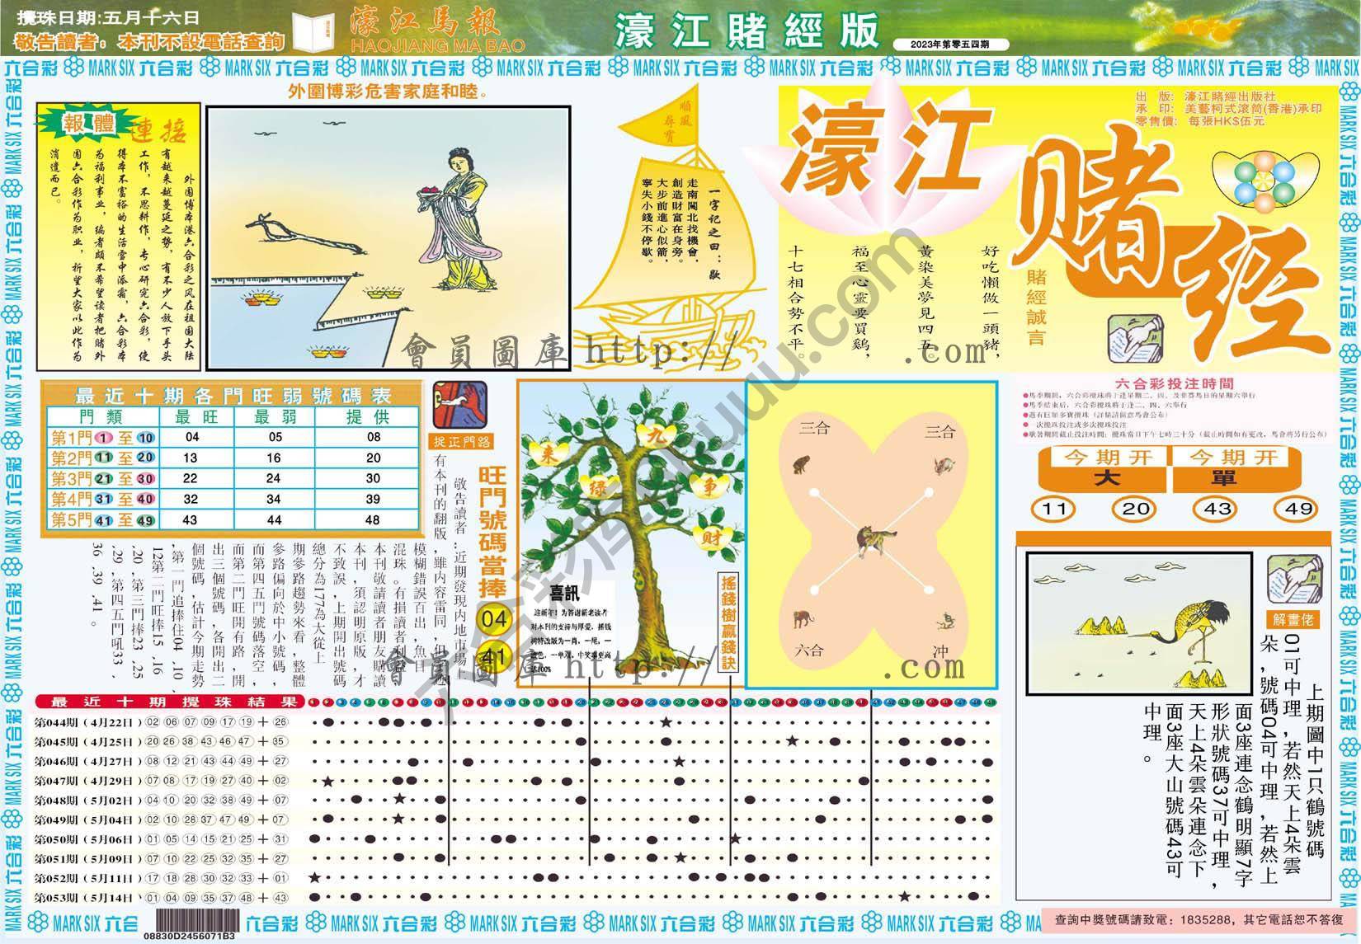Click the oval number 20
This screenshot has width=1361, height=944.
1134,509
